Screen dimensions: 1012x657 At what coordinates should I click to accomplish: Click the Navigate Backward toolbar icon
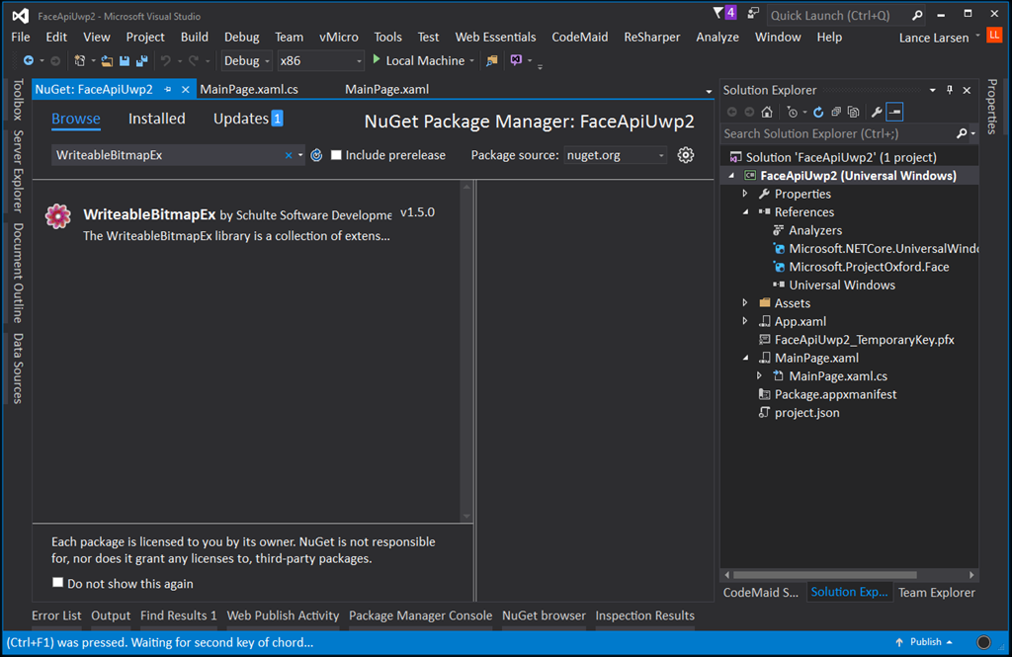pos(28,60)
